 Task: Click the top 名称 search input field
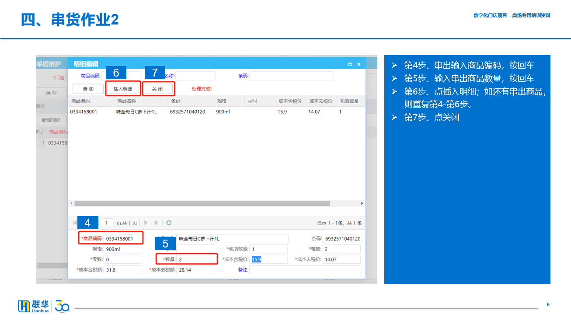[195, 76]
